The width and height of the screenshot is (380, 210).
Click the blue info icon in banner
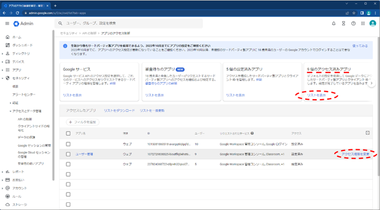point(65,46)
